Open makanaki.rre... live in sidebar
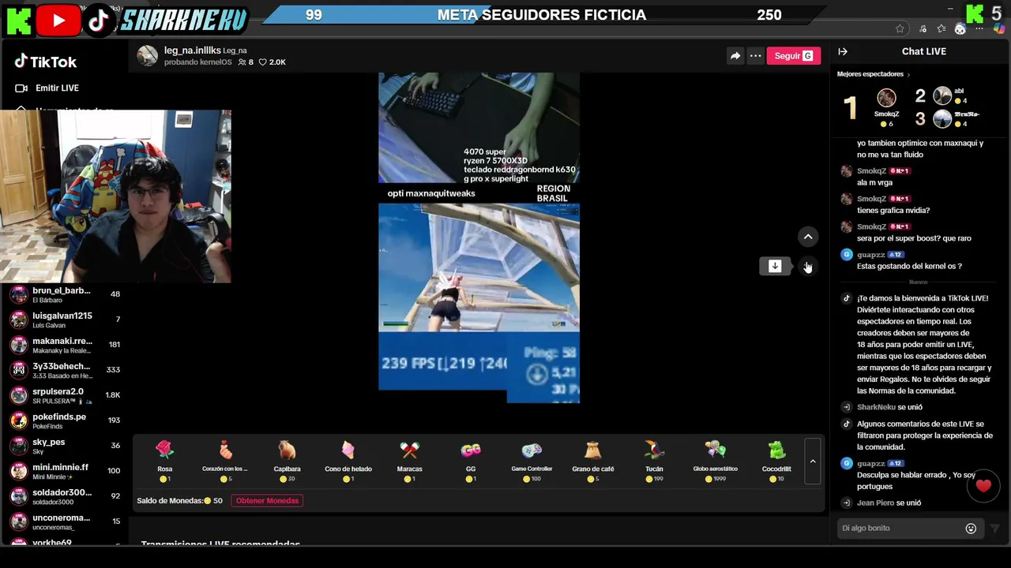1011x568 pixels. 66,345
